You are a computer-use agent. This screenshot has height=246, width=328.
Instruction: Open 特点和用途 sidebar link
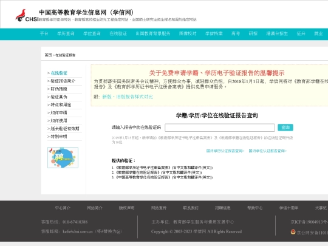pos(61,105)
